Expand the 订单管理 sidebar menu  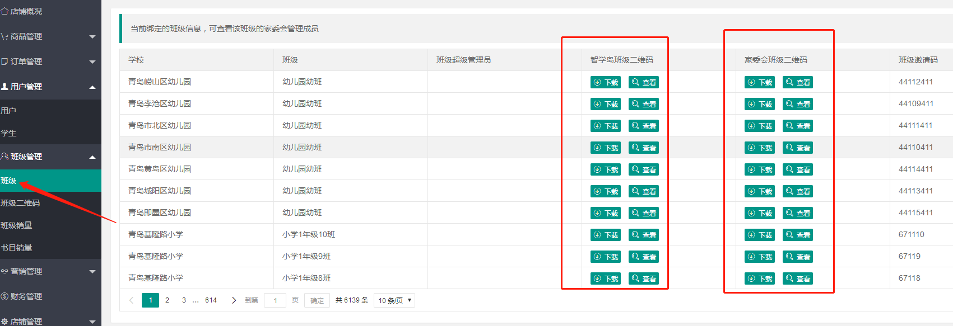click(x=50, y=62)
